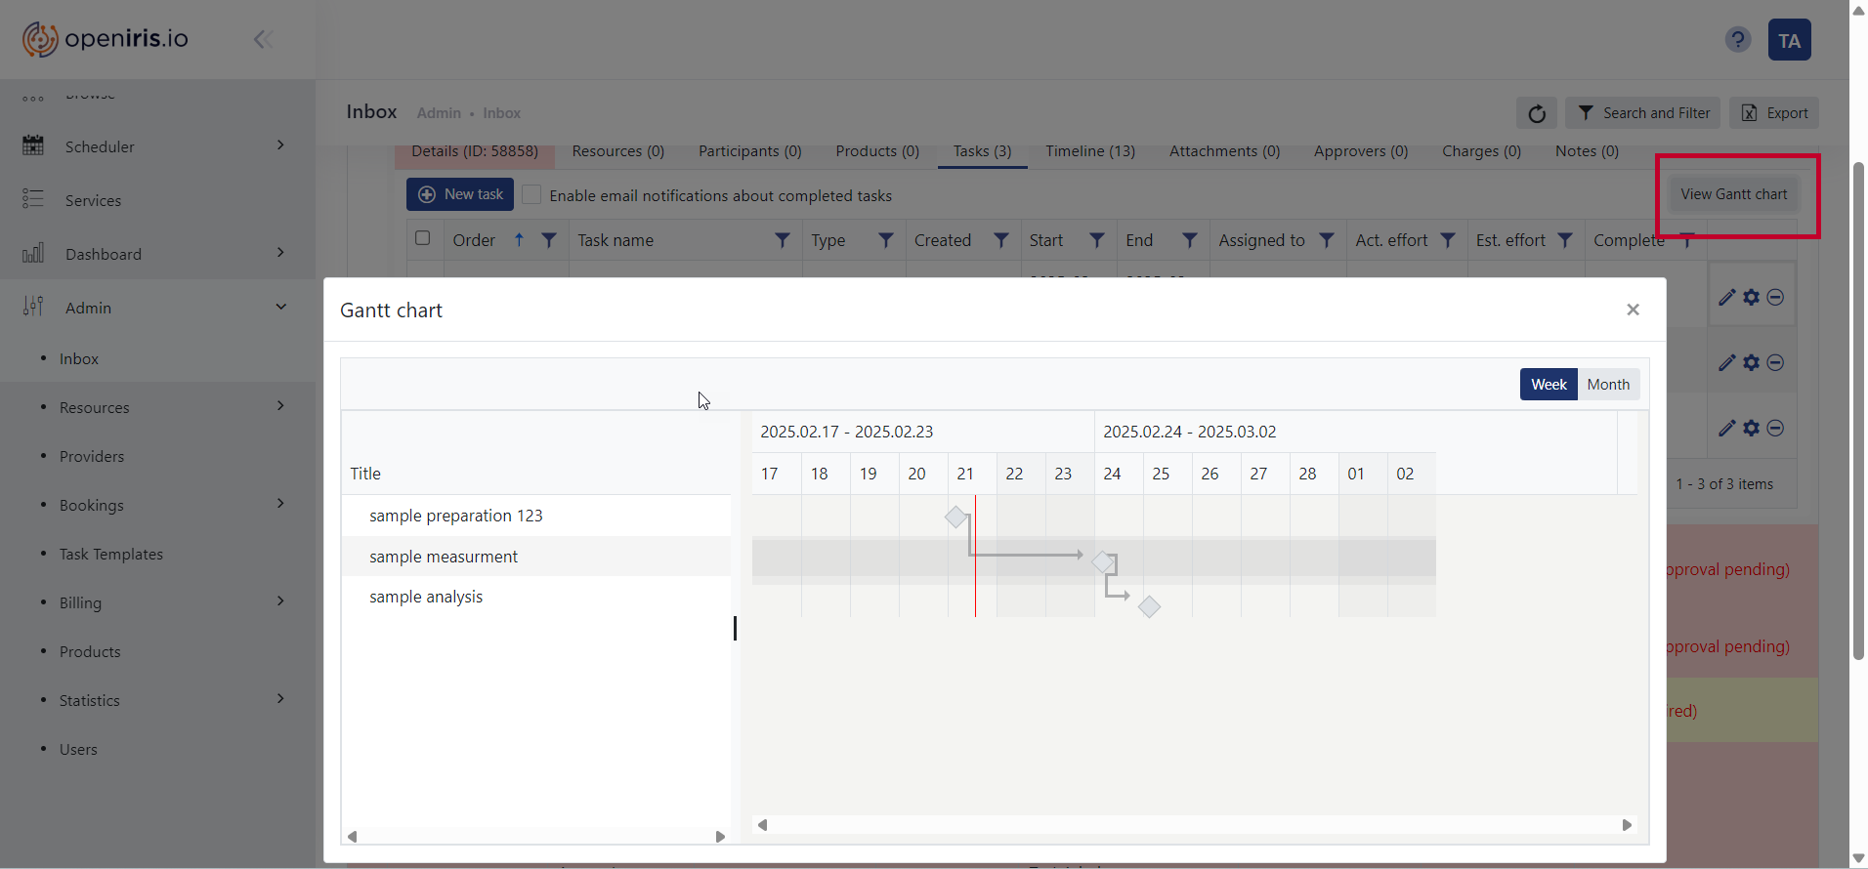This screenshot has height=869, width=1868.
Task: Click the openiris.io logo
Action: [x=106, y=39]
